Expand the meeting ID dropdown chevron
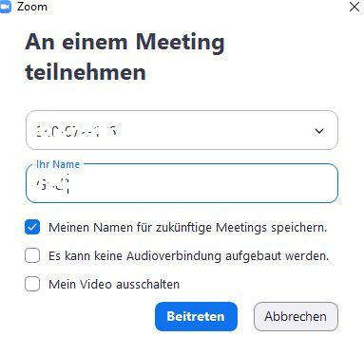This screenshot has height=355, width=364. [x=319, y=131]
